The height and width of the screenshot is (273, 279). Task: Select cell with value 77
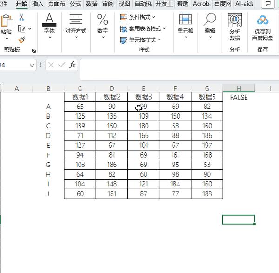175,194
